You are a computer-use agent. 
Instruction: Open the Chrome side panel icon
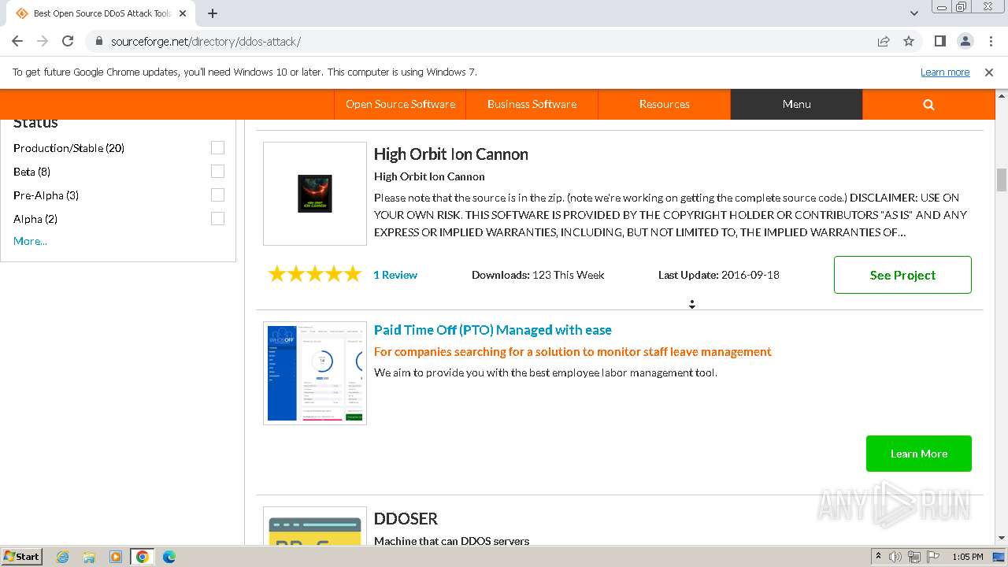[x=939, y=41]
